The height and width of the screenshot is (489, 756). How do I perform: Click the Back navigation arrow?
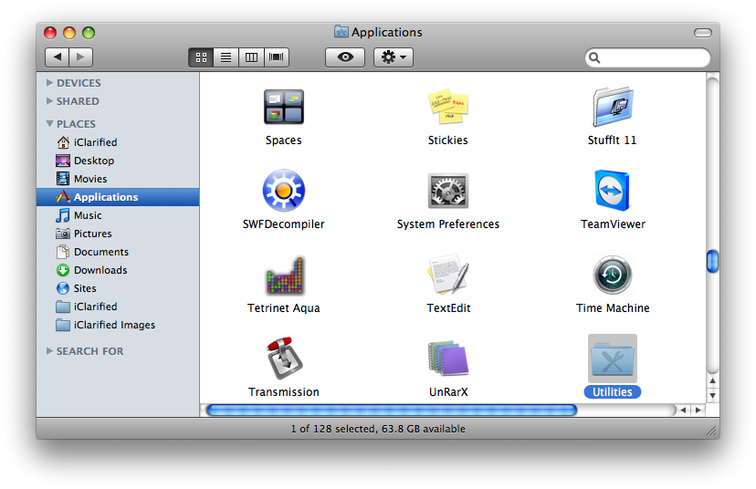click(58, 57)
